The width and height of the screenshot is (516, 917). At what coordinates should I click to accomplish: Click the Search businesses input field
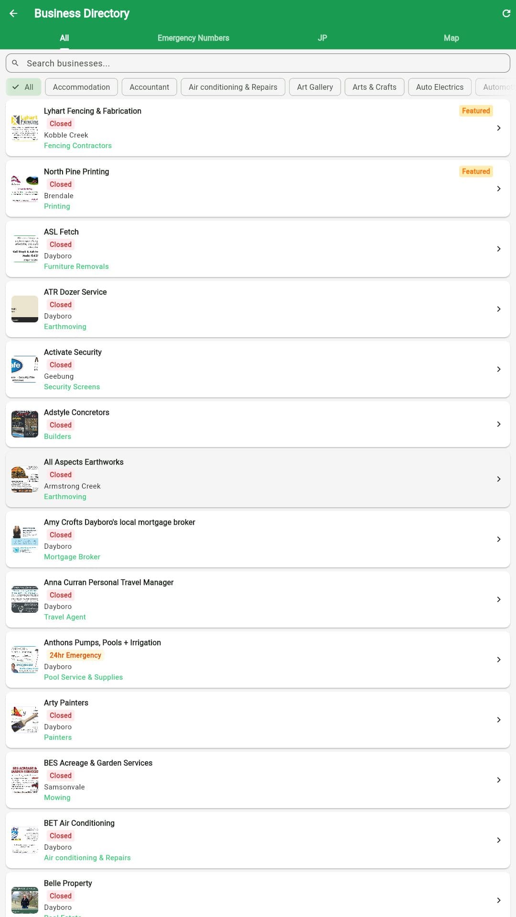pyautogui.click(x=258, y=63)
